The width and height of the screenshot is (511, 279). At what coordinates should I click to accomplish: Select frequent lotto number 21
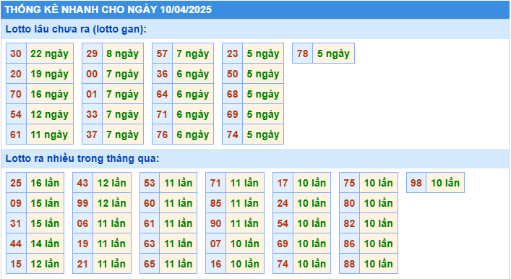[83, 264]
